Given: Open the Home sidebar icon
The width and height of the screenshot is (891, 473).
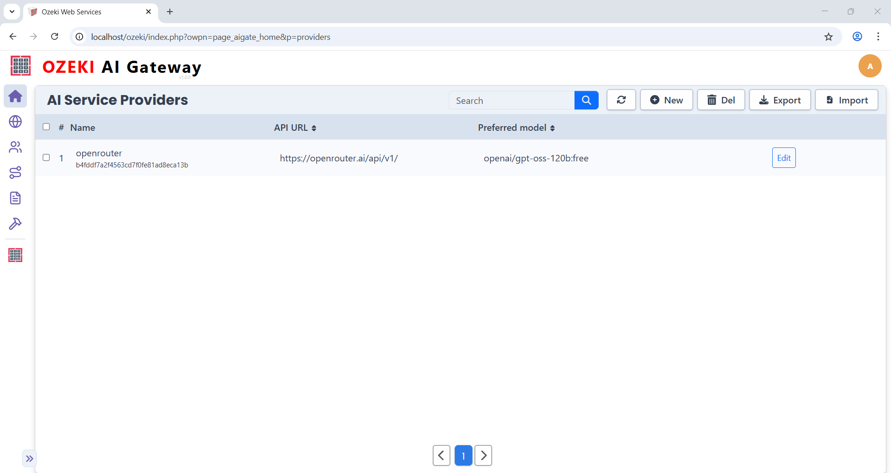Looking at the screenshot, I should (x=15, y=96).
